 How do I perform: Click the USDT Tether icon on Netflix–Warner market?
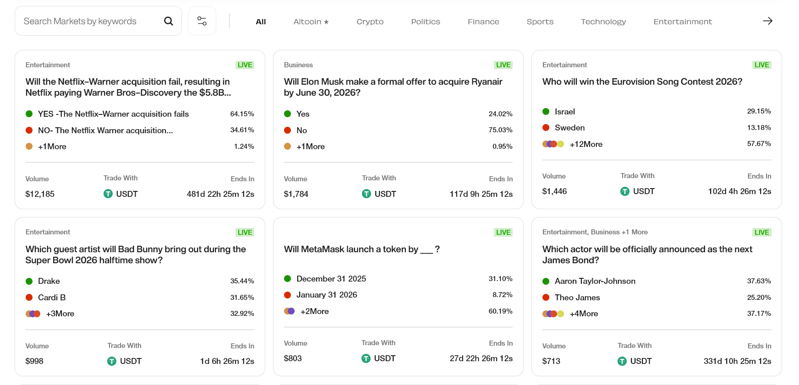(x=108, y=194)
